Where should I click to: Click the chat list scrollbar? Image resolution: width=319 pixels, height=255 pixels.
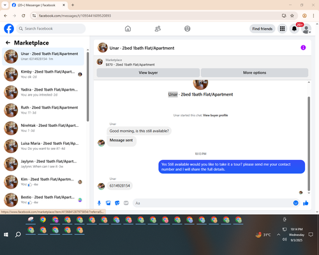tap(87, 87)
